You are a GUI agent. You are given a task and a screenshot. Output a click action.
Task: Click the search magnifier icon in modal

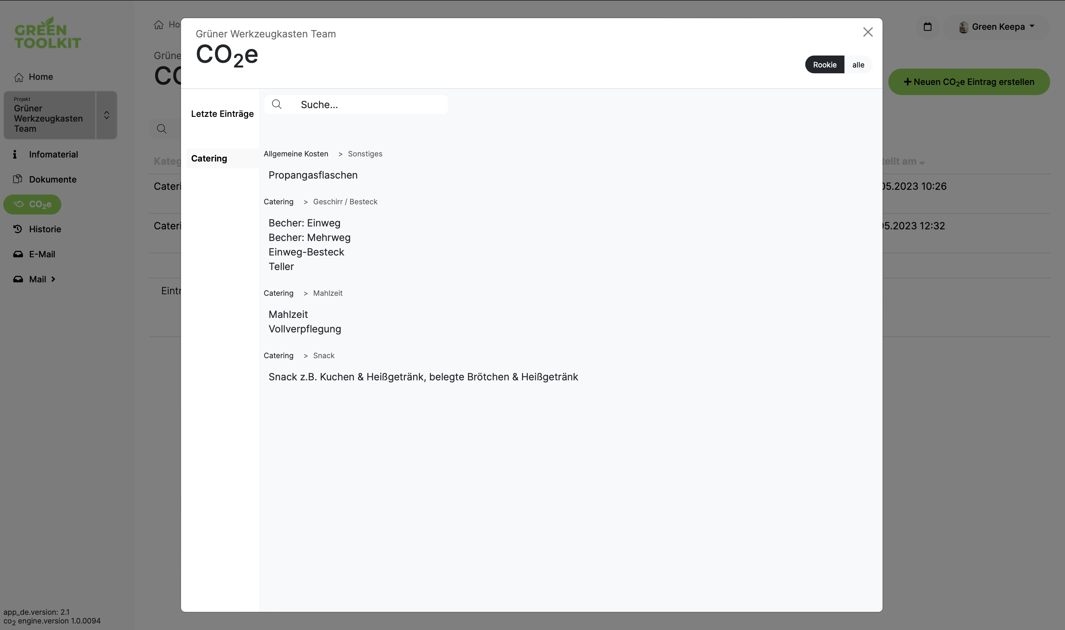click(277, 105)
